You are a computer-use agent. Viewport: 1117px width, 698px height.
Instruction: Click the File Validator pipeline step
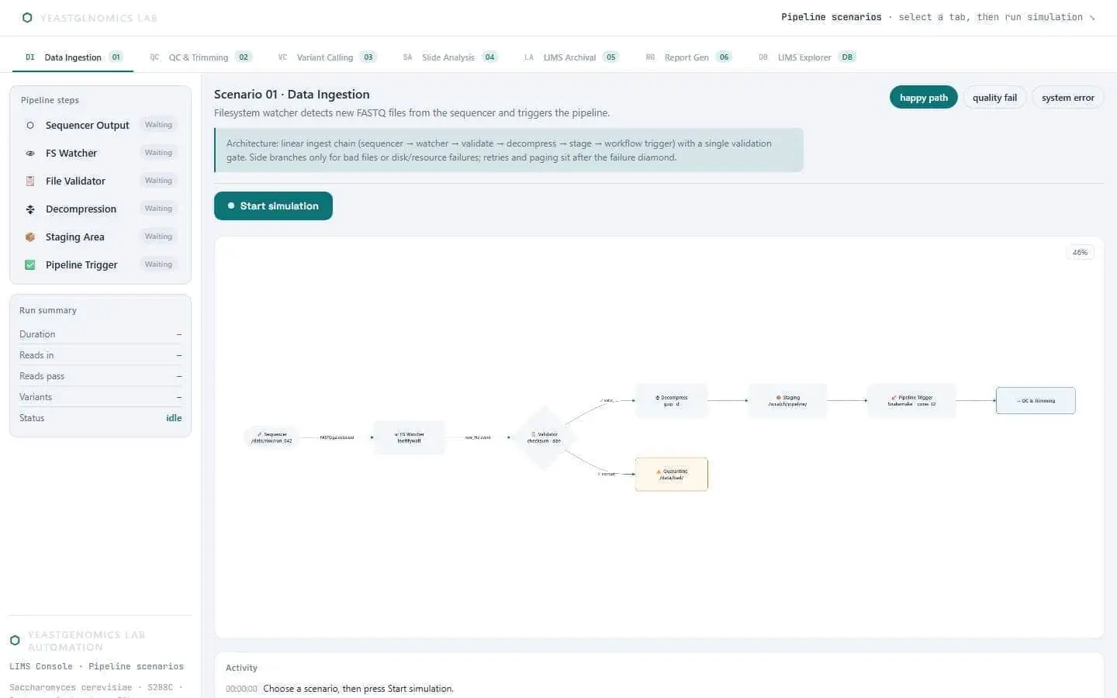point(100,181)
